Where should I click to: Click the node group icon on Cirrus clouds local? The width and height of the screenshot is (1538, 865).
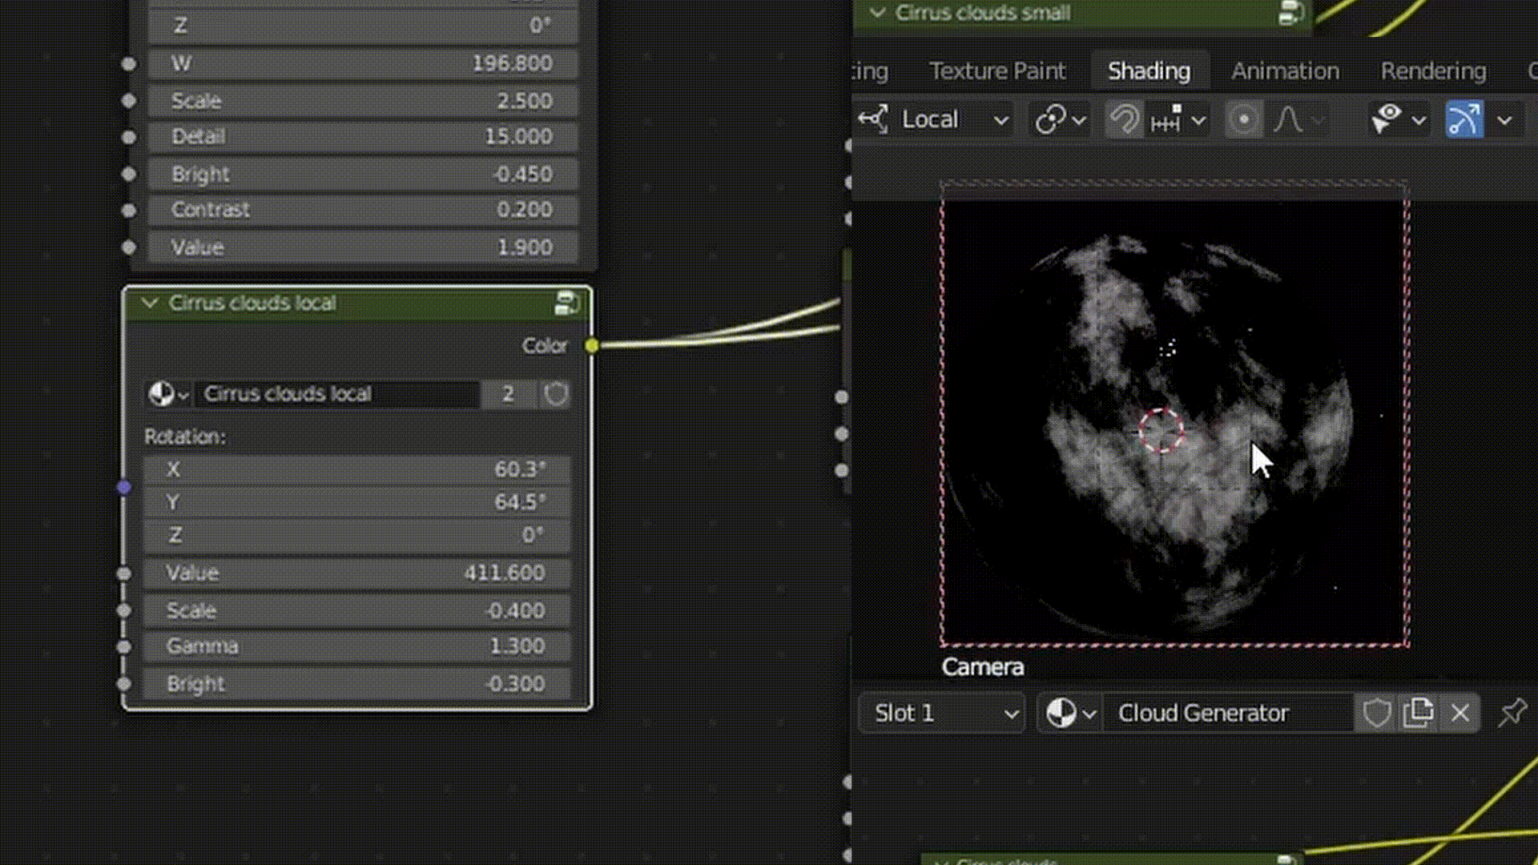pos(566,304)
